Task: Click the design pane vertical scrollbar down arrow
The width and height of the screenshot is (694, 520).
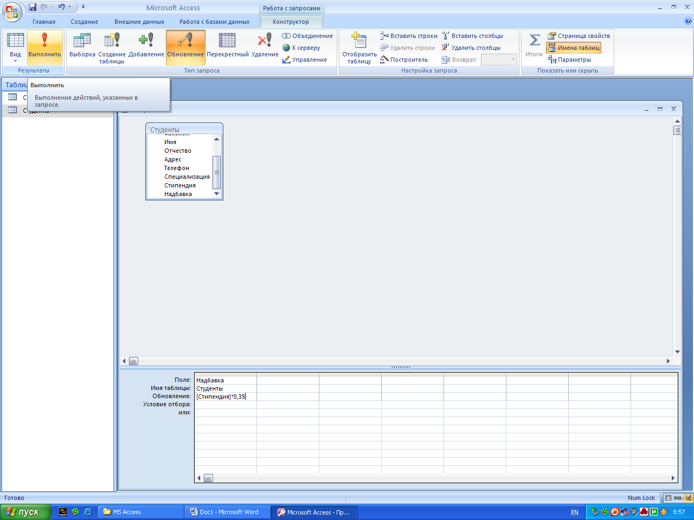Action: (677, 352)
